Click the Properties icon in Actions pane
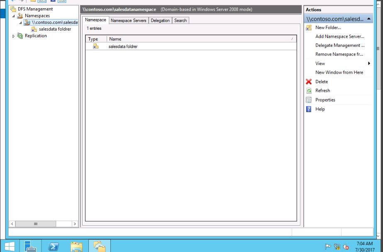Viewport: 383px width, 252px height. click(309, 100)
